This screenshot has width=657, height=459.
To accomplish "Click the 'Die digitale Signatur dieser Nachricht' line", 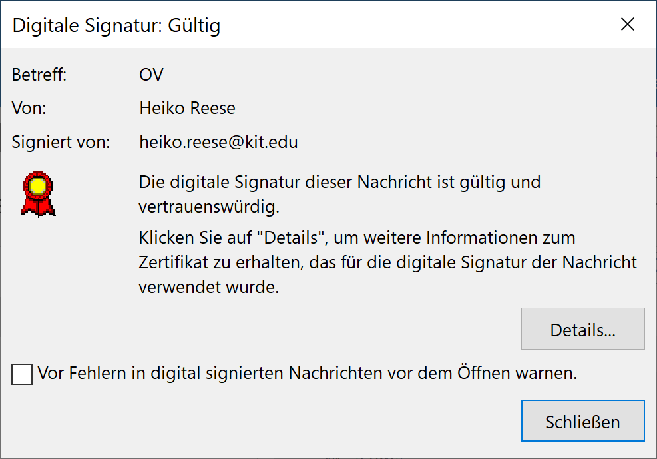I will [x=339, y=182].
